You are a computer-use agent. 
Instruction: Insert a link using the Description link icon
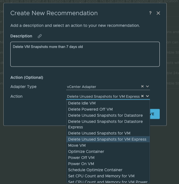pos(40,36)
